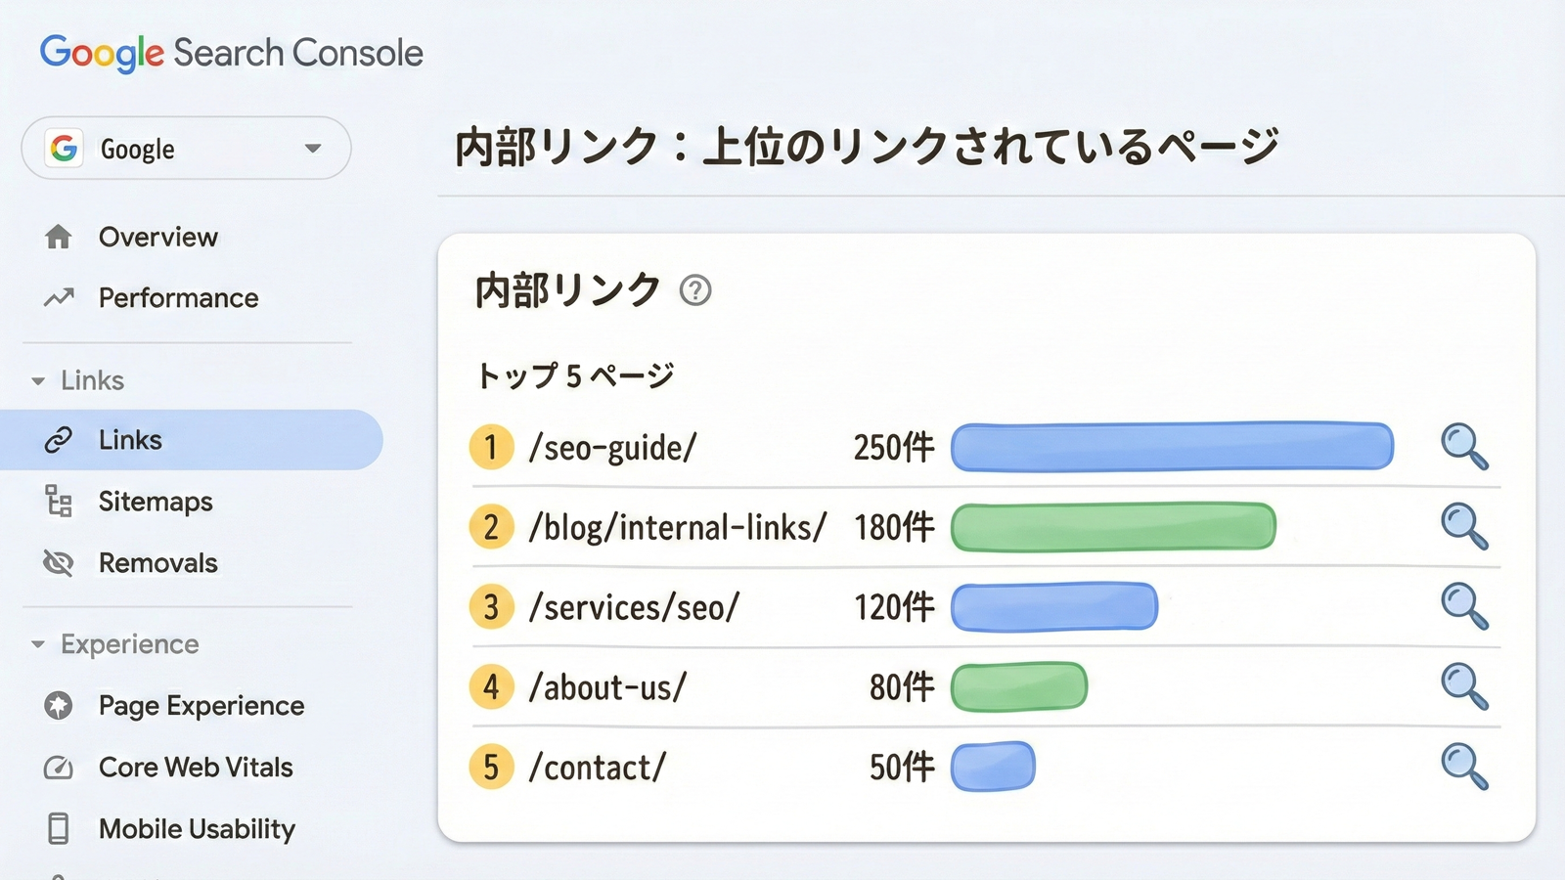Select the Overview home icon
The width and height of the screenshot is (1565, 880).
[x=60, y=236]
